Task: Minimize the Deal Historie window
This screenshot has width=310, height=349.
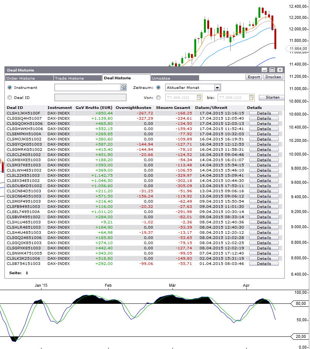Action: 264,70
